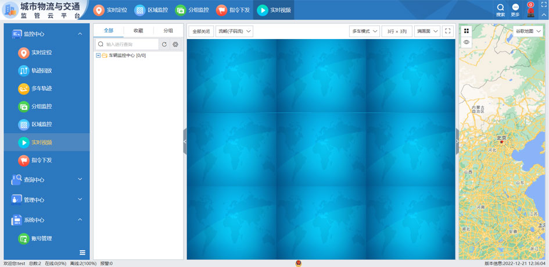549x267 pixels.
Task: Click the red alarm siren icon
Action: click(530, 11)
